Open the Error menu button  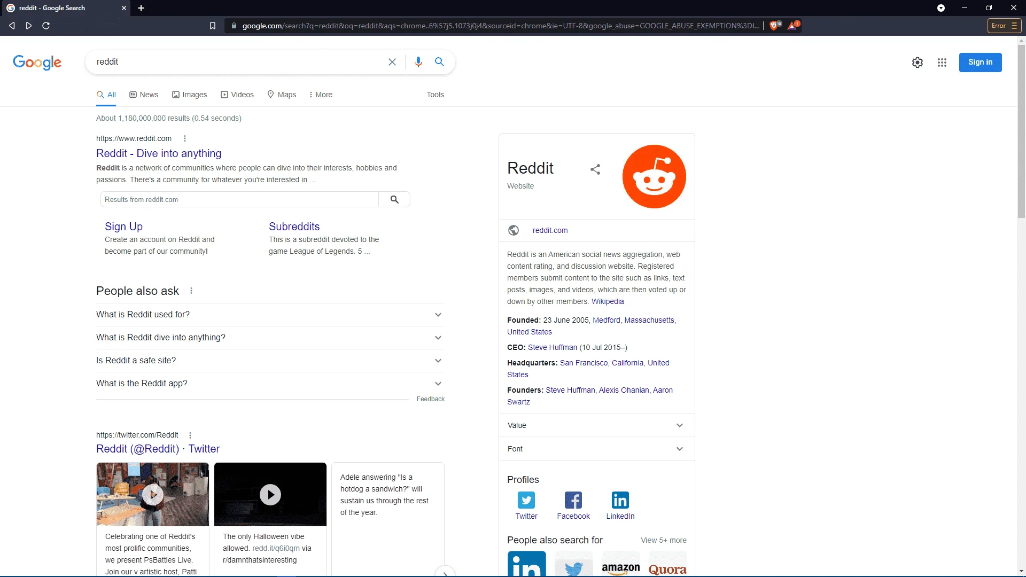[1005, 26]
